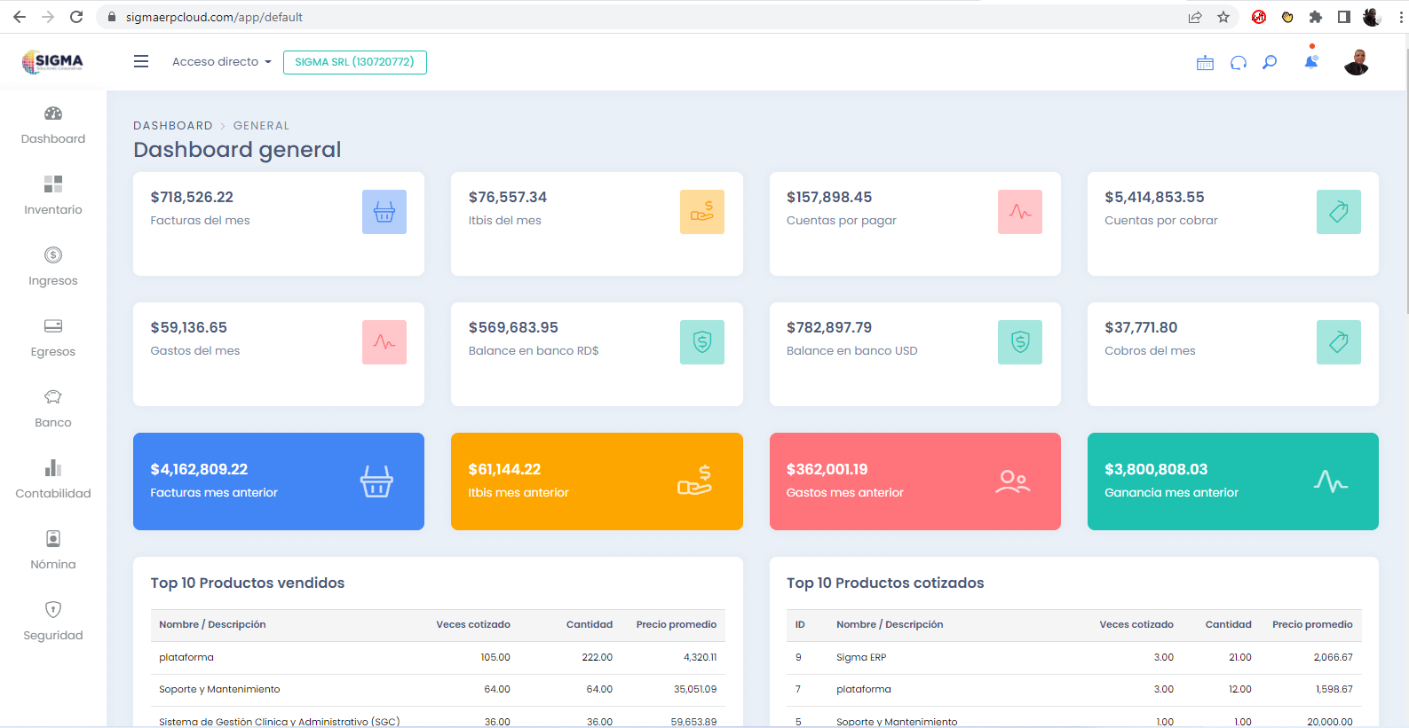Click money-hand icon on Itbis mes anterior card
Image resolution: width=1409 pixels, height=728 pixels.
[x=695, y=481]
